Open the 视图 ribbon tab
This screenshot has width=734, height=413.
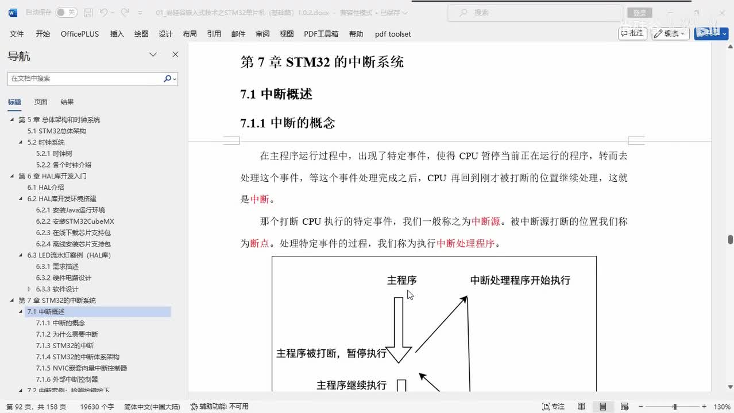click(x=287, y=34)
